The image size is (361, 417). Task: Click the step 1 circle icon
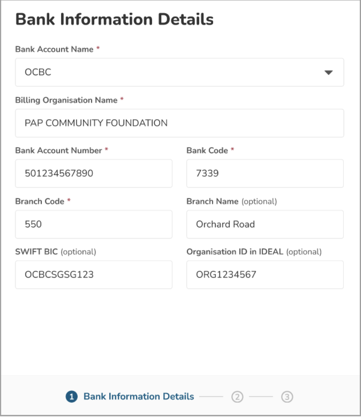tap(71, 397)
